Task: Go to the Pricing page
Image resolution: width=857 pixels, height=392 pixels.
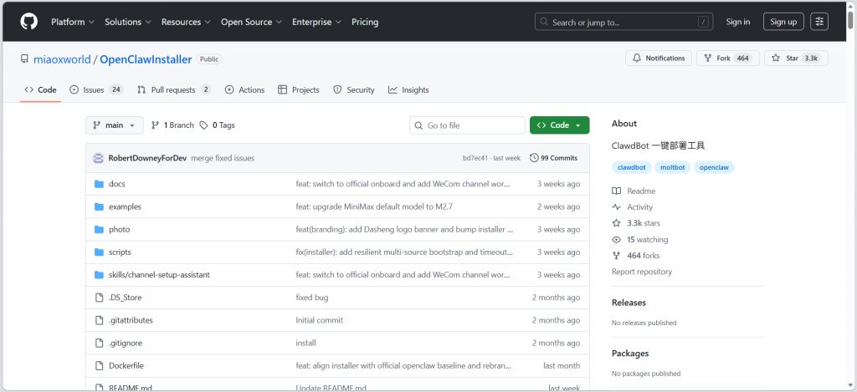Action: tap(365, 22)
